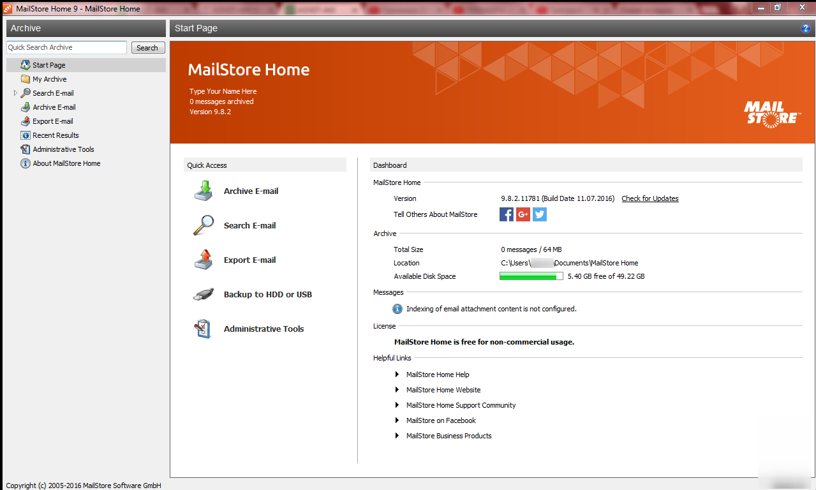Screen dimensions: 816x490
Task: Open Export E-mail from Quick Access
Action: click(x=249, y=260)
